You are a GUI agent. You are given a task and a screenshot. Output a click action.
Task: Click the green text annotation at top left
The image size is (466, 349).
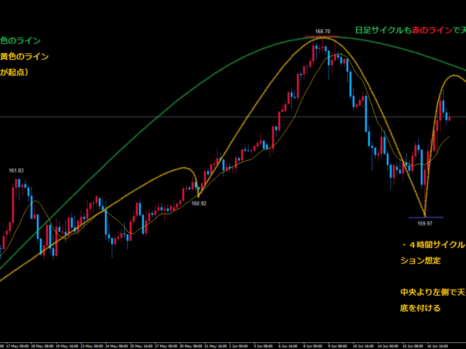[x=20, y=40]
